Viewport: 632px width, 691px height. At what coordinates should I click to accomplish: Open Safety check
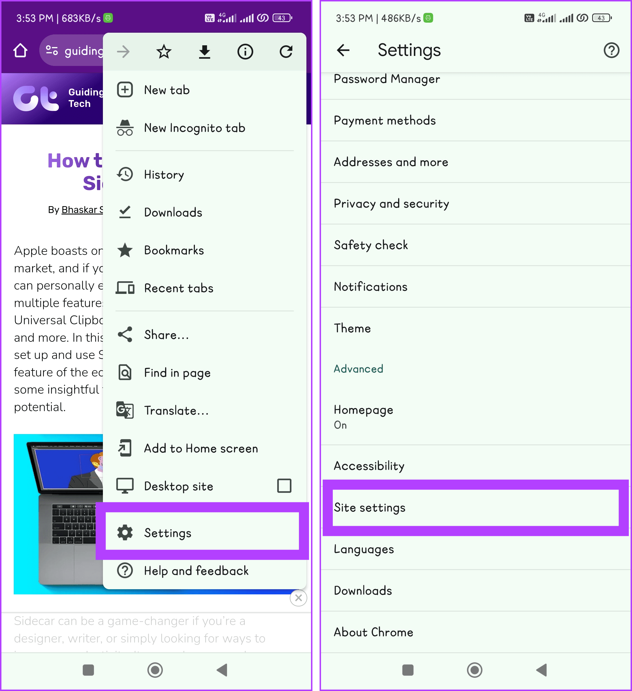point(476,245)
